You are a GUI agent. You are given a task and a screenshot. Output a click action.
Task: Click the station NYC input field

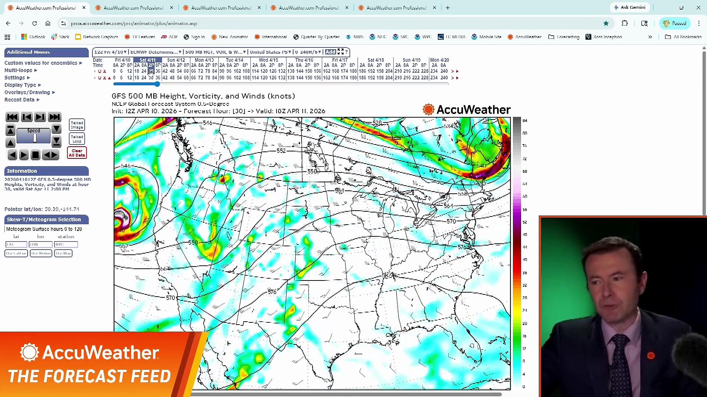(66, 244)
